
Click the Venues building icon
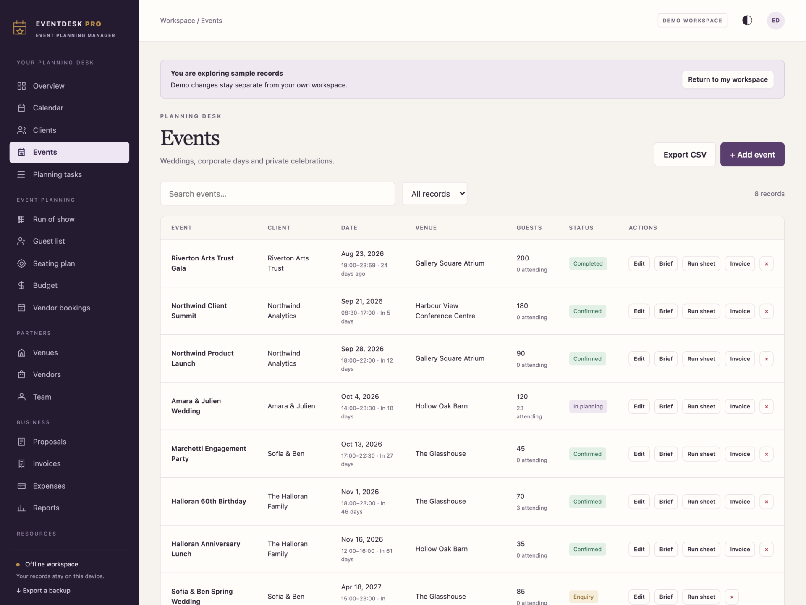point(21,353)
